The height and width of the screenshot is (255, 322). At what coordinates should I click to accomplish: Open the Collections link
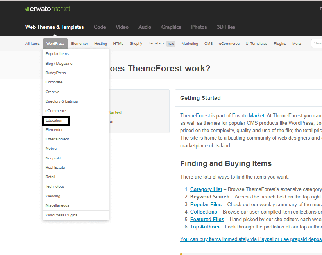pos(204,212)
